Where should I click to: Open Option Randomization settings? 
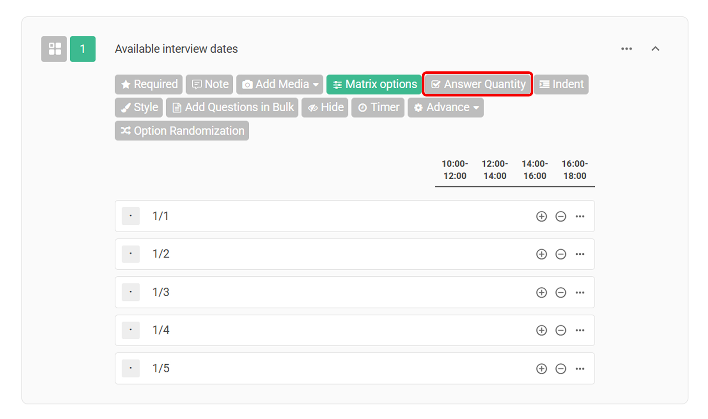point(182,130)
